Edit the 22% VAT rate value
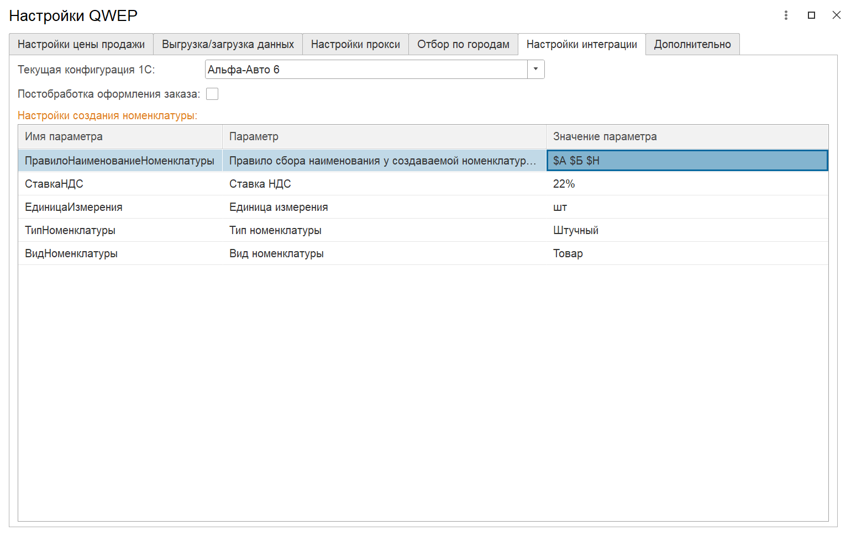Image resolution: width=851 pixels, height=536 pixels. (x=687, y=184)
